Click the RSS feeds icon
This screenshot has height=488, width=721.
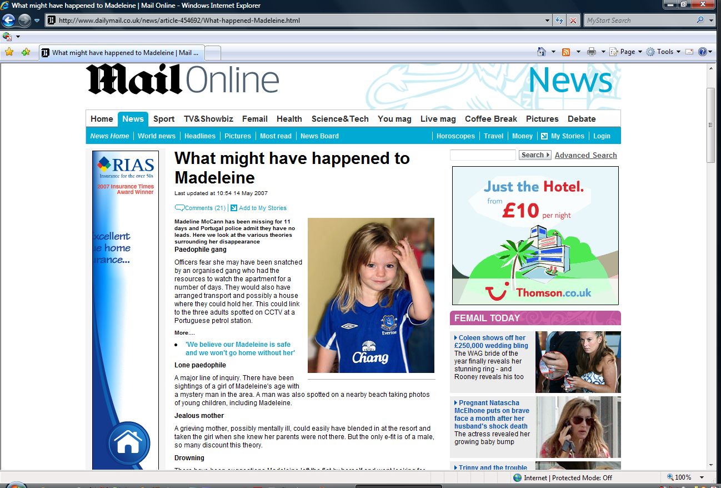click(x=566, y=52)
